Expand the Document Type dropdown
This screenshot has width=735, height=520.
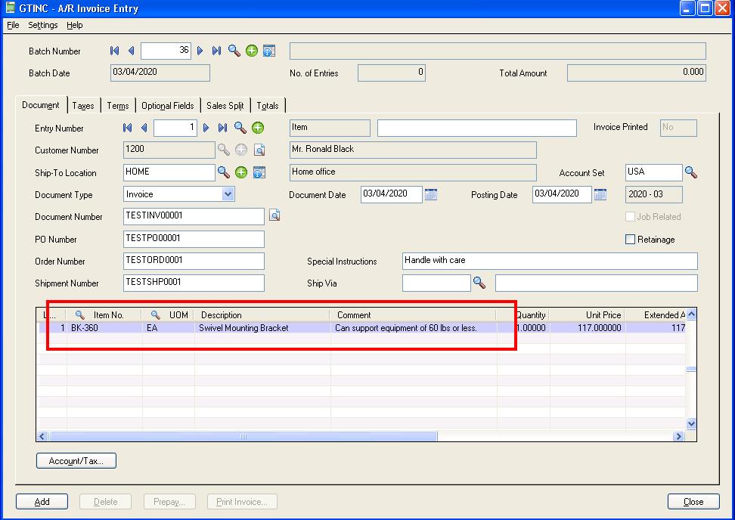click(228, 194)
